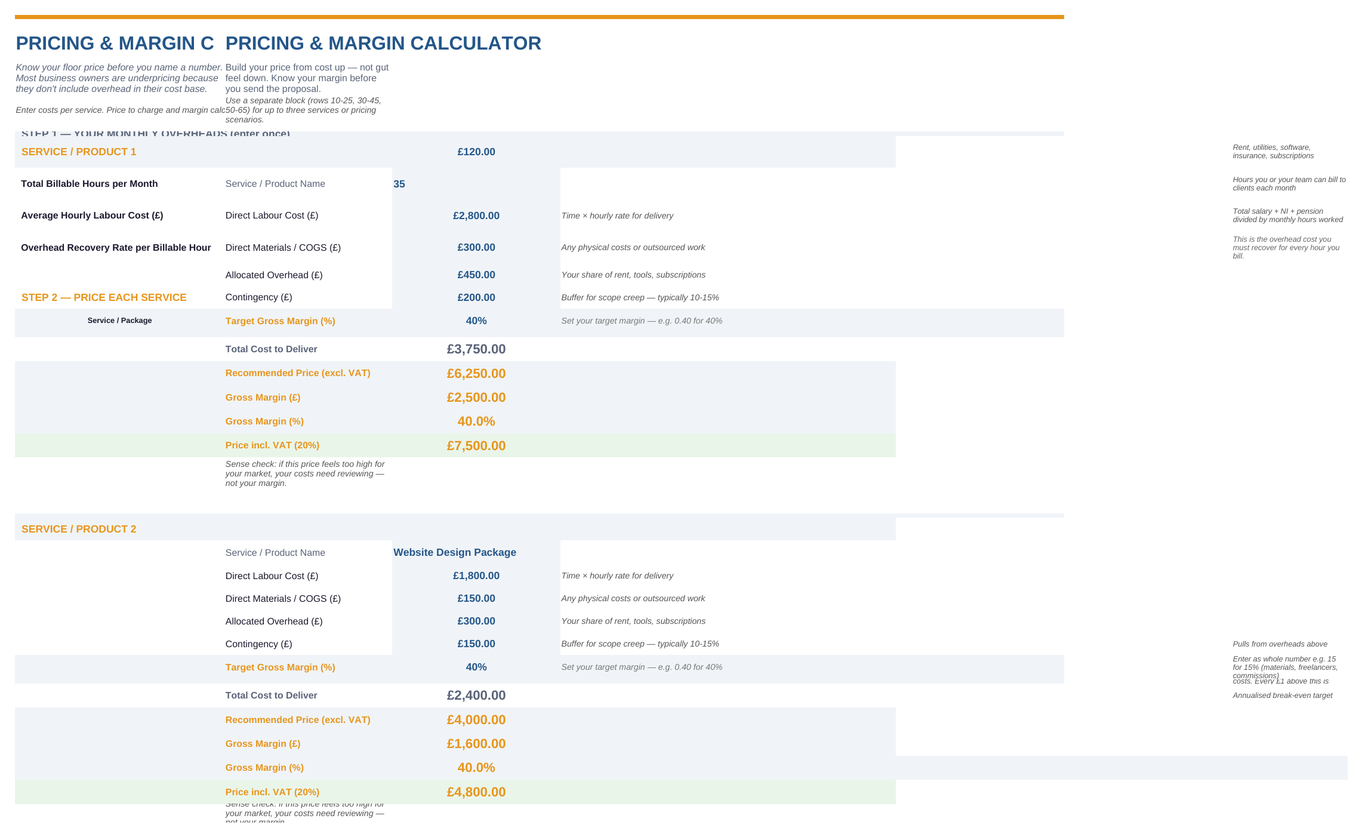Click the 'Average Hourly Labour Cost (£)' label
The height and width of the screenshot is (837, 1362).
(92, 216)
